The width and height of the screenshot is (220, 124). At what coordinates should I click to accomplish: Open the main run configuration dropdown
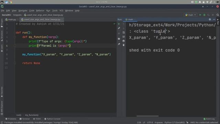coord(190,15)
